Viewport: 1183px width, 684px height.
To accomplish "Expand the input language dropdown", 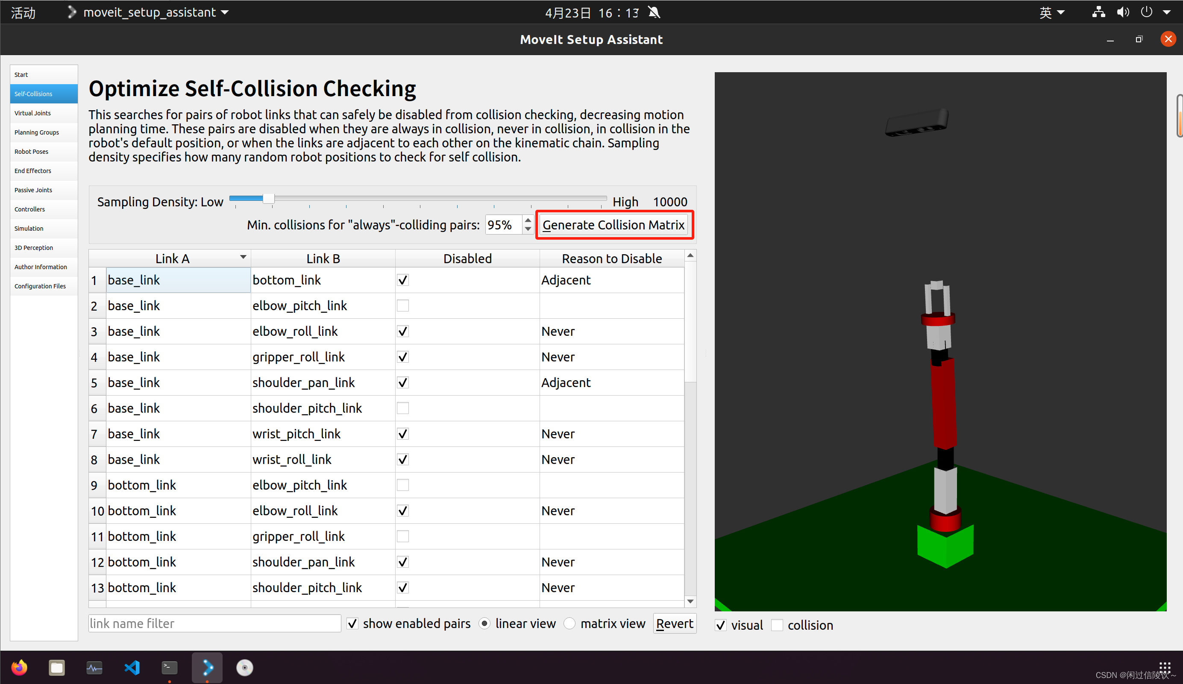I will tap(1051, 12).
